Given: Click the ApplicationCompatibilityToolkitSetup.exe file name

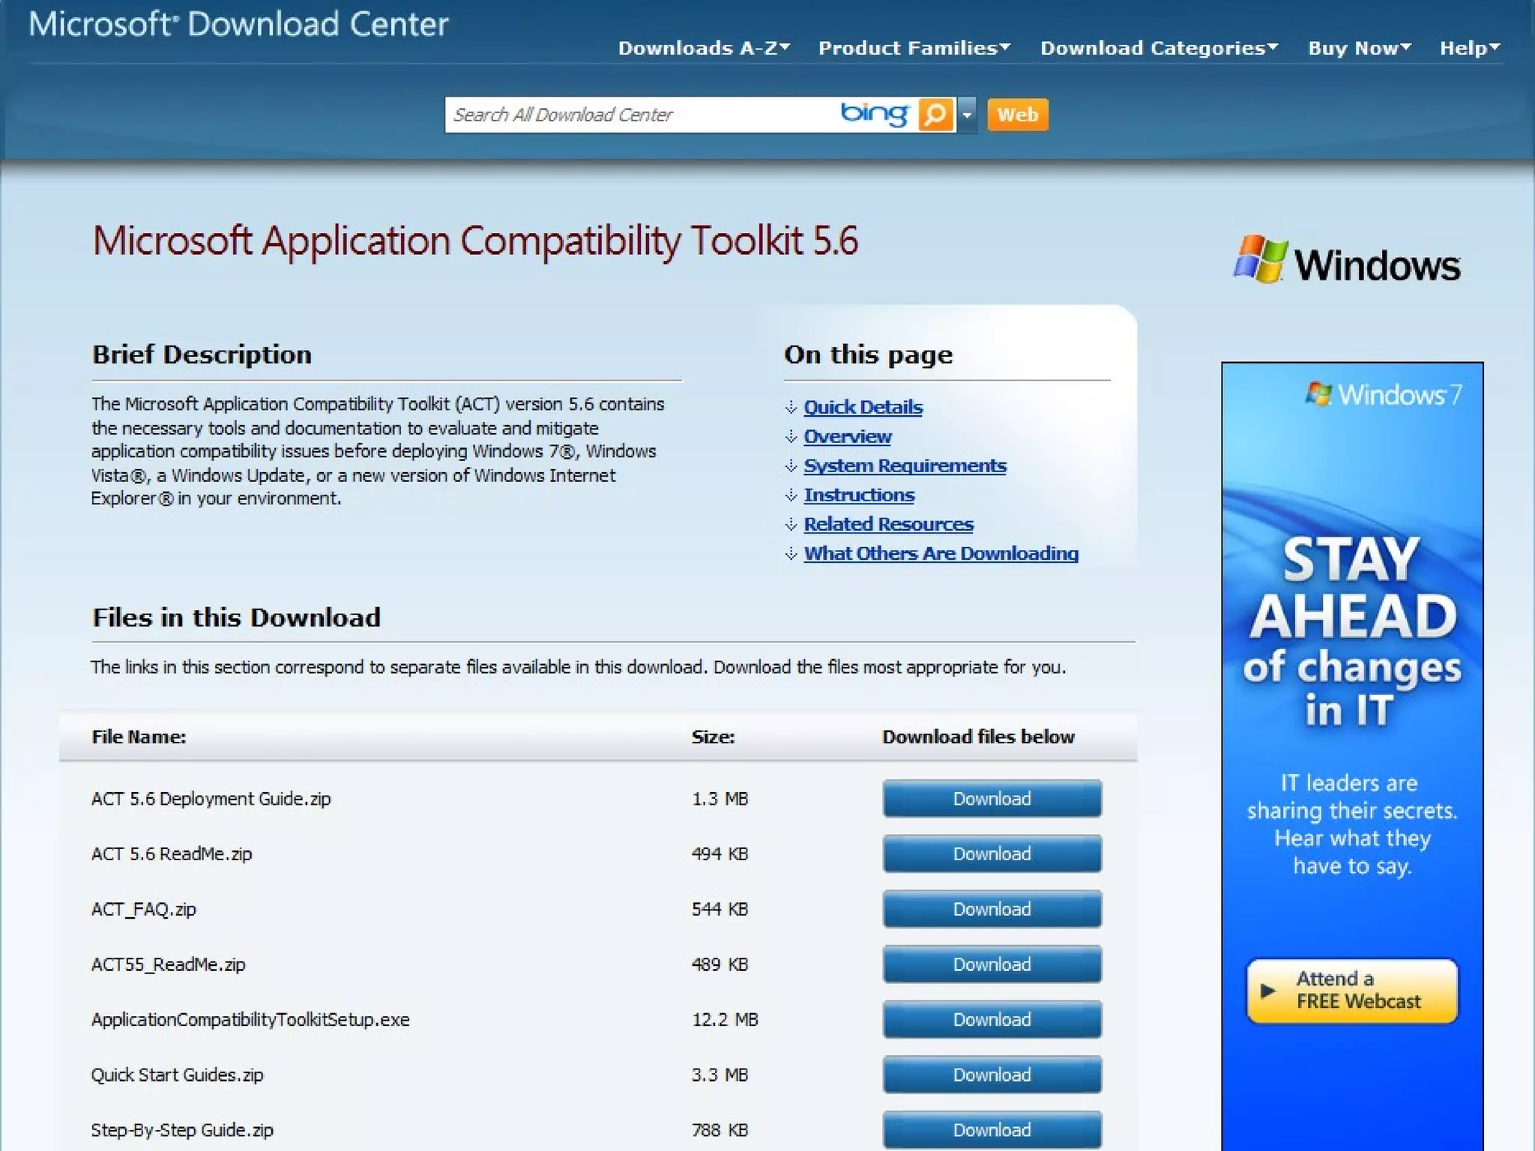Looking at the screenshot, I should [250, 1020].
